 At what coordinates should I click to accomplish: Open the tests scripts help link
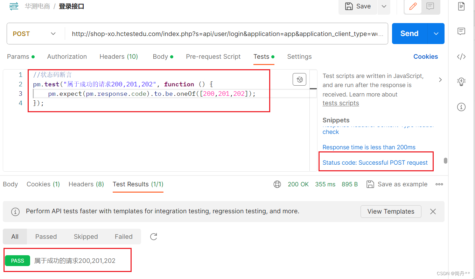tap(341, 103)
